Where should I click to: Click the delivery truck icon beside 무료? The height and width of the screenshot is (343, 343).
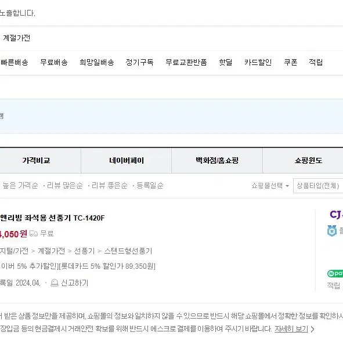click(x=34, y=234)
